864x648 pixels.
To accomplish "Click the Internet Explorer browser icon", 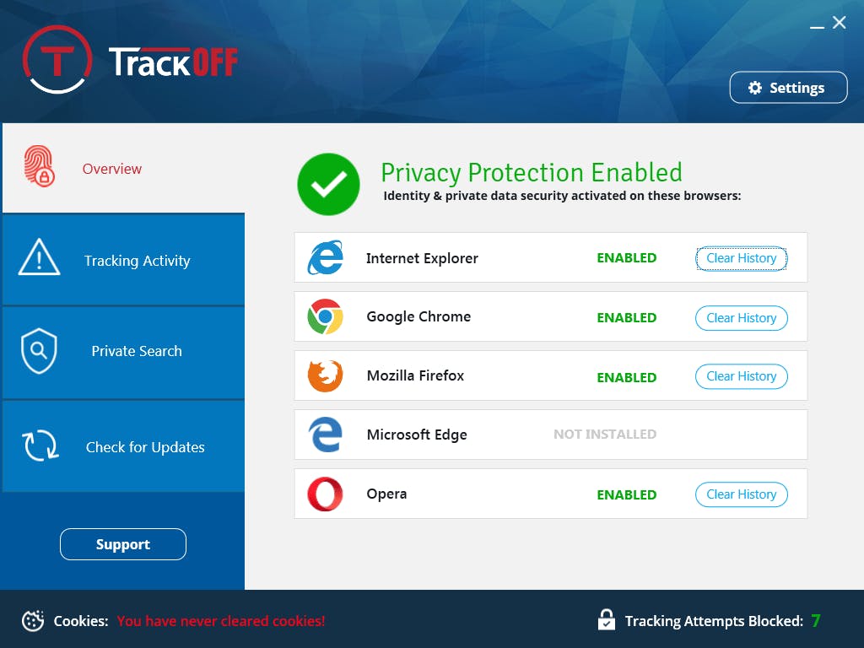I will click(x=325, y=258).
